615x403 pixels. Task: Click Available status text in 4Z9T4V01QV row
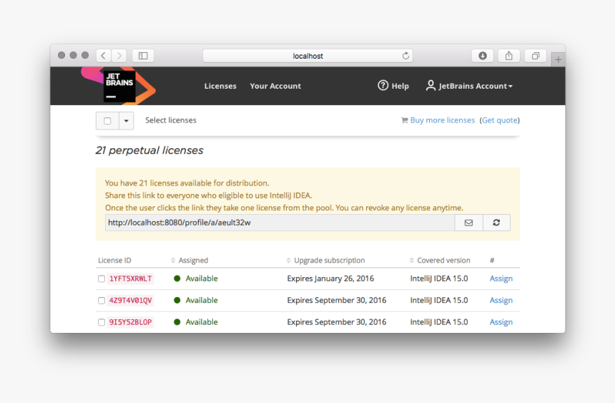click(x=202, y=300)
